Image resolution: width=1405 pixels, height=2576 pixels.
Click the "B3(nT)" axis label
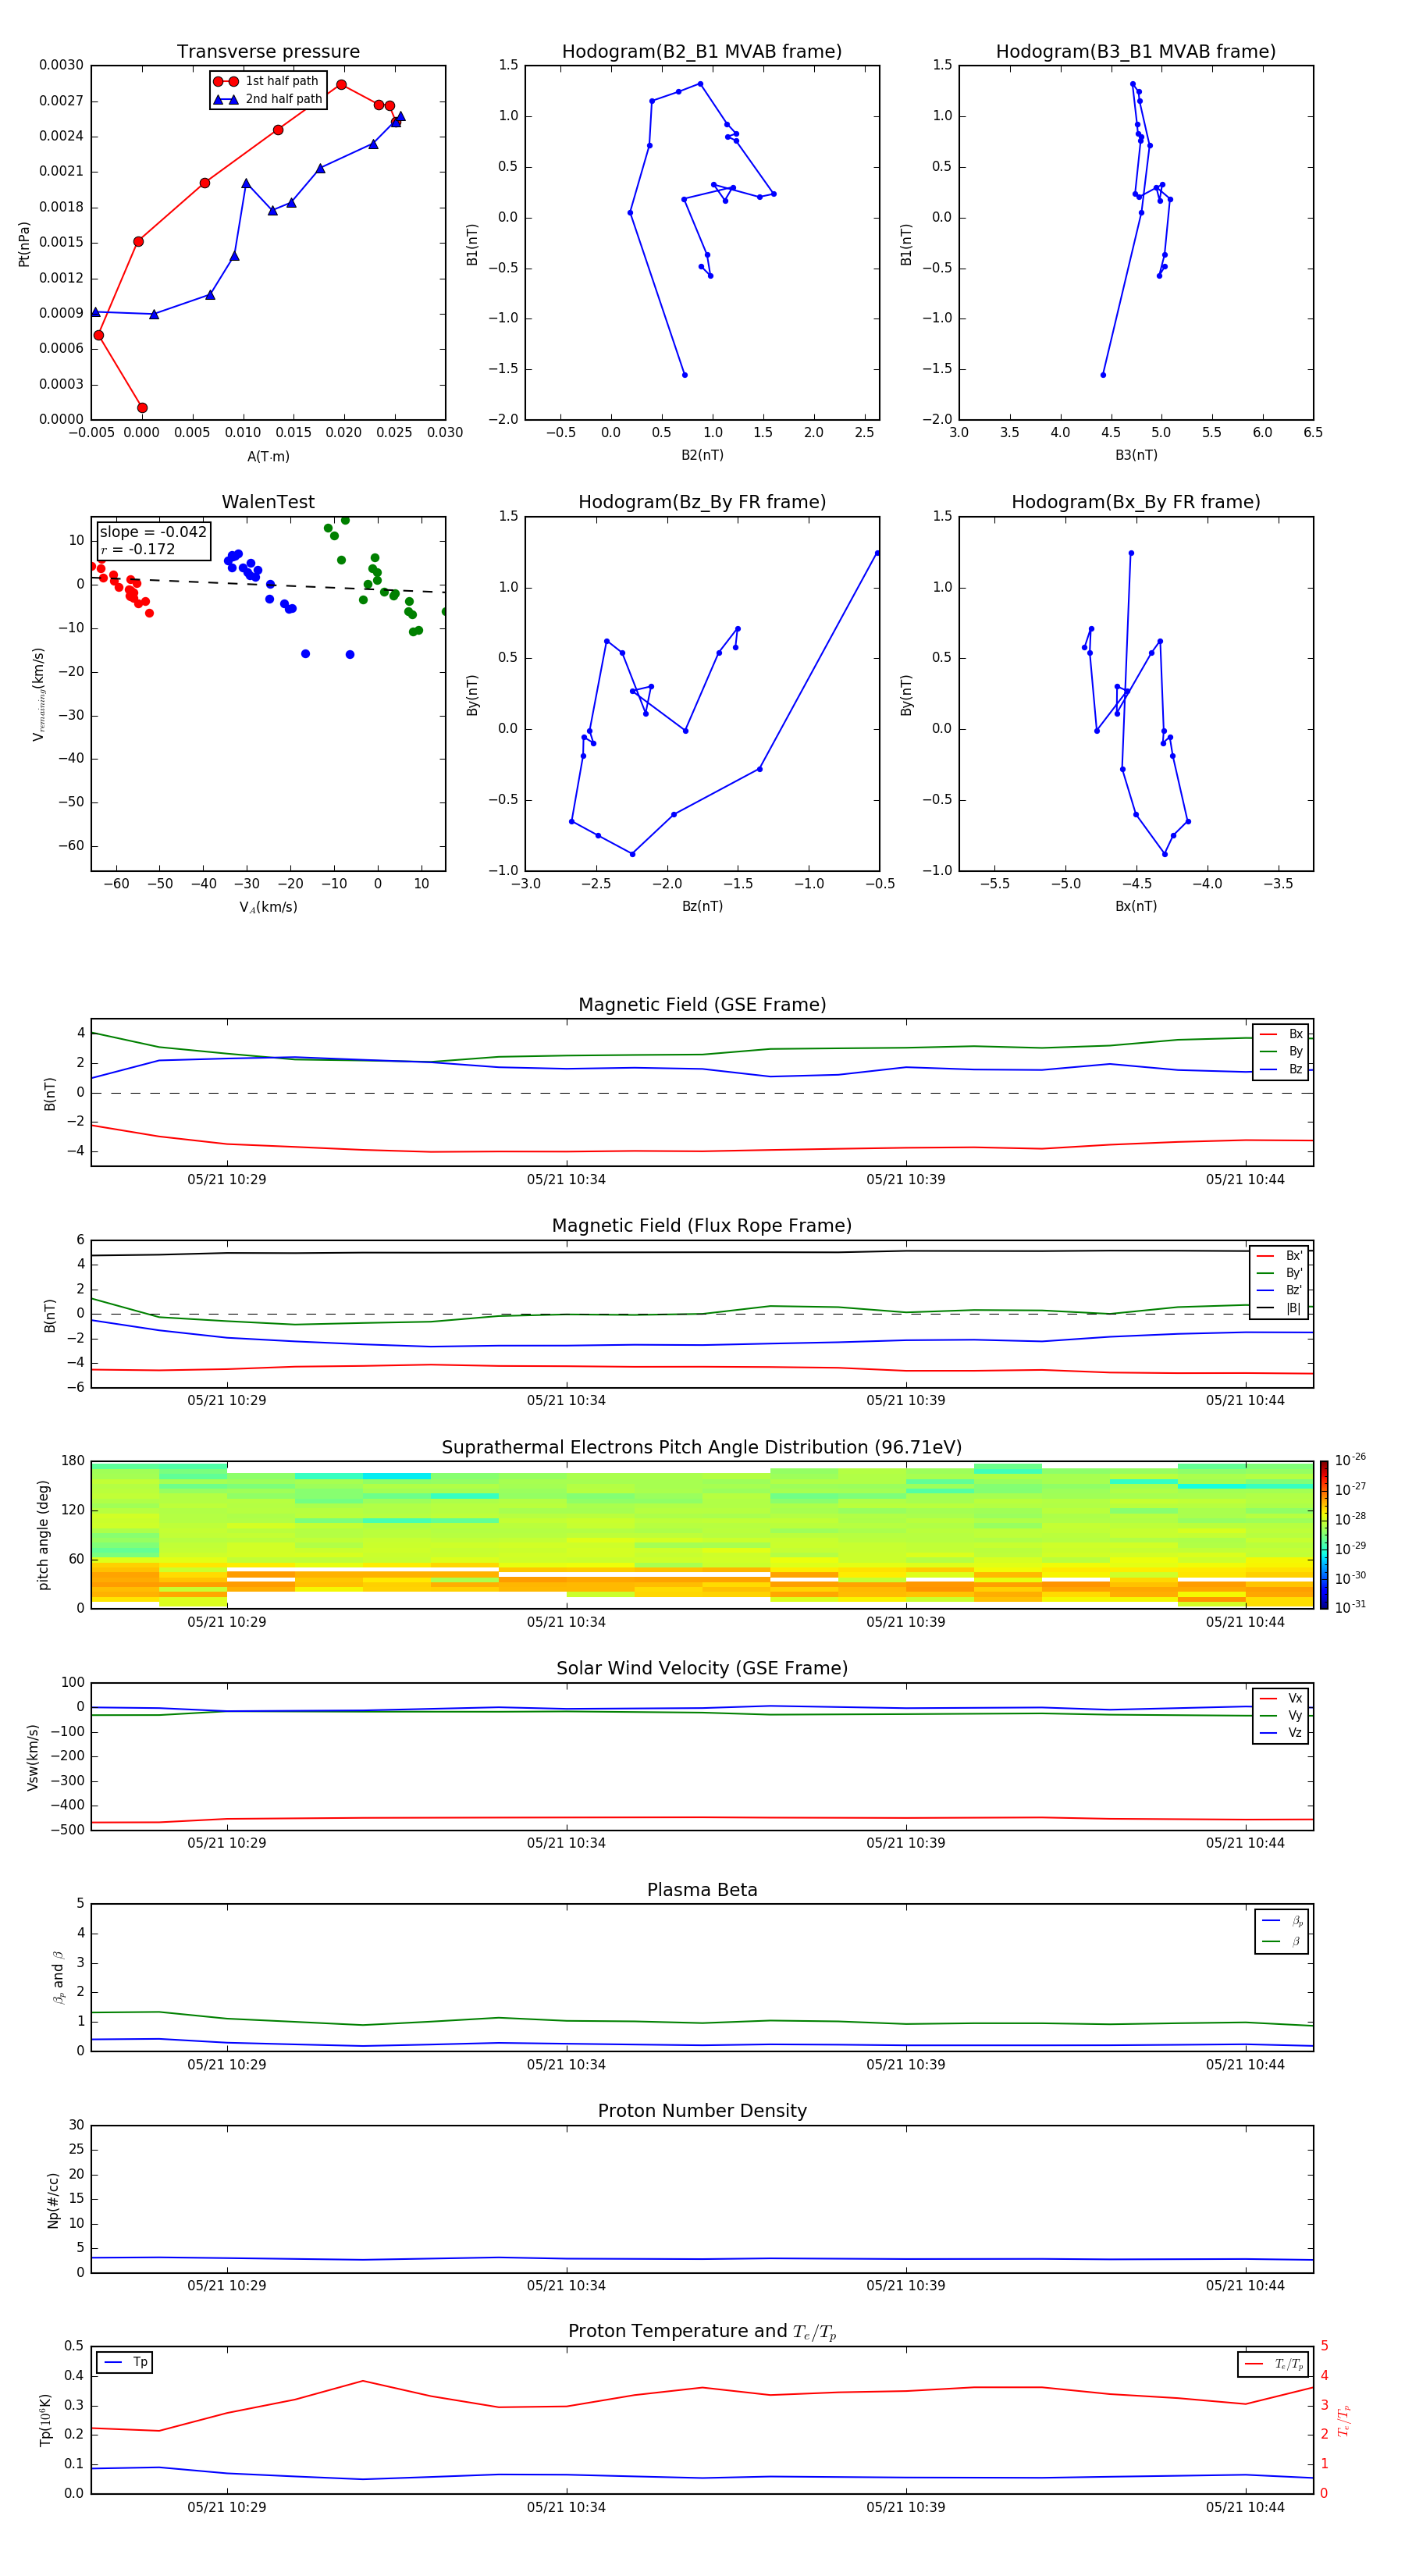coord(1136,455)
